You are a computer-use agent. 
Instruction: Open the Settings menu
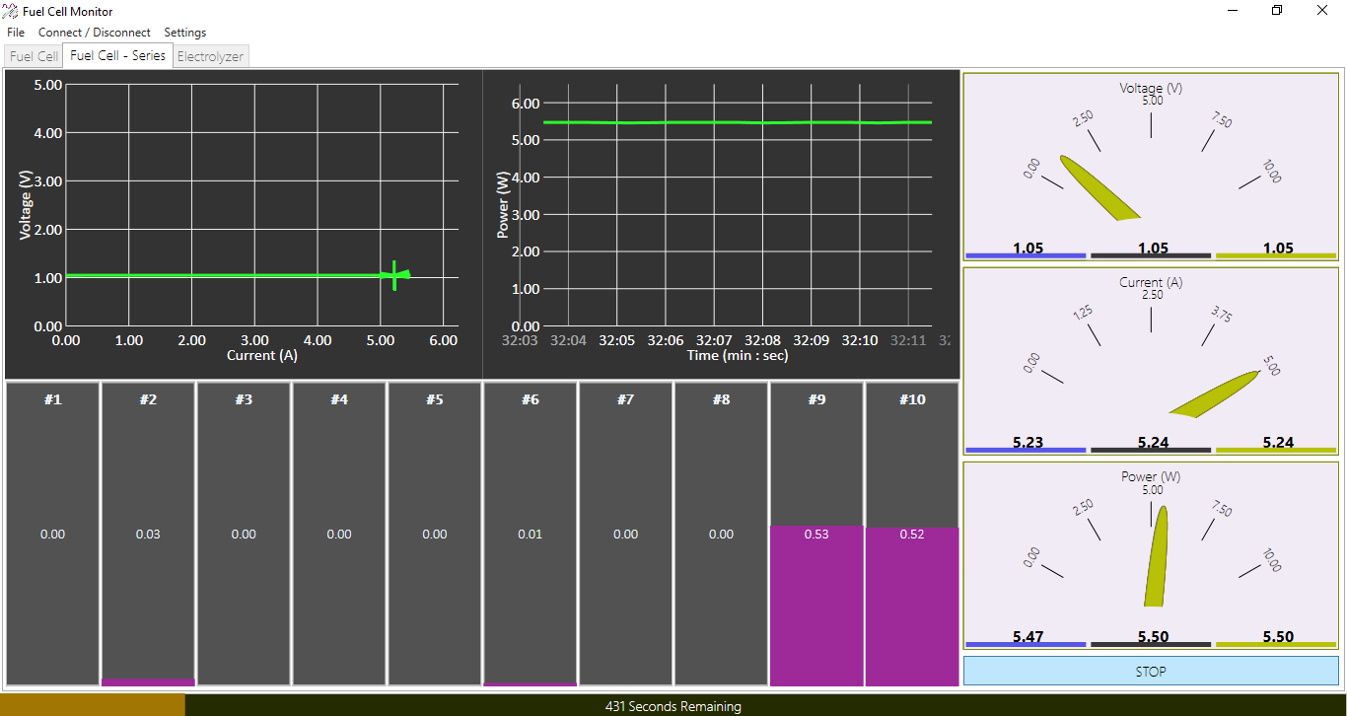pos(184,32)
